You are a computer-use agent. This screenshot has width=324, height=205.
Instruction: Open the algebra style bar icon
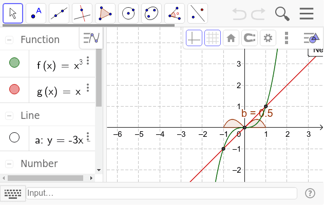[91, 38]
